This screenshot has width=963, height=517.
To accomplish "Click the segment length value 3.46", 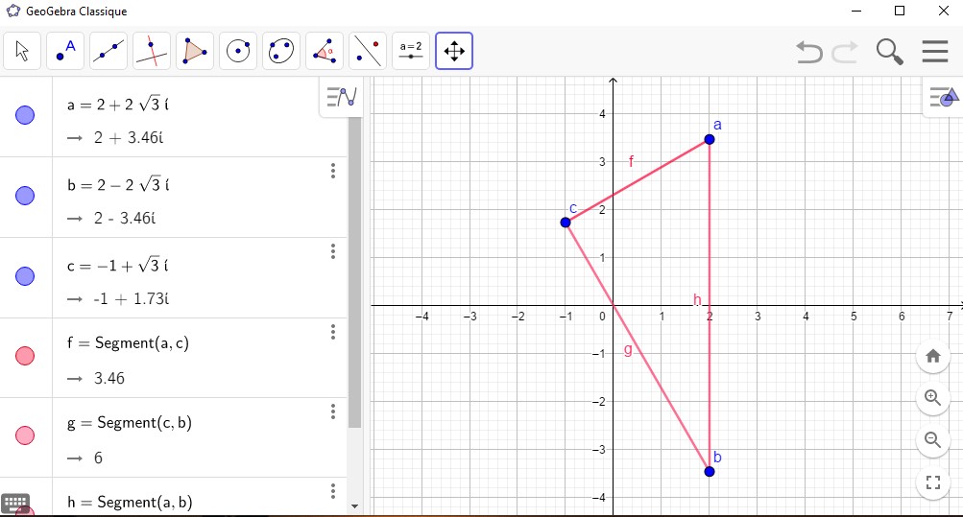I will click(x=109, y=378).
